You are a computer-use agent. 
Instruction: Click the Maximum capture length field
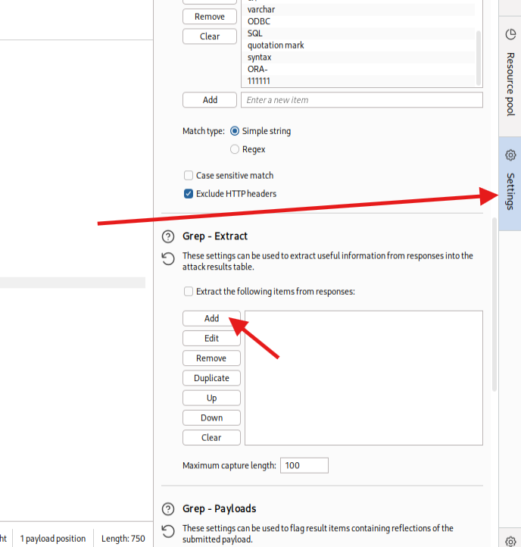pyautogui.click(x=304, y=465)
